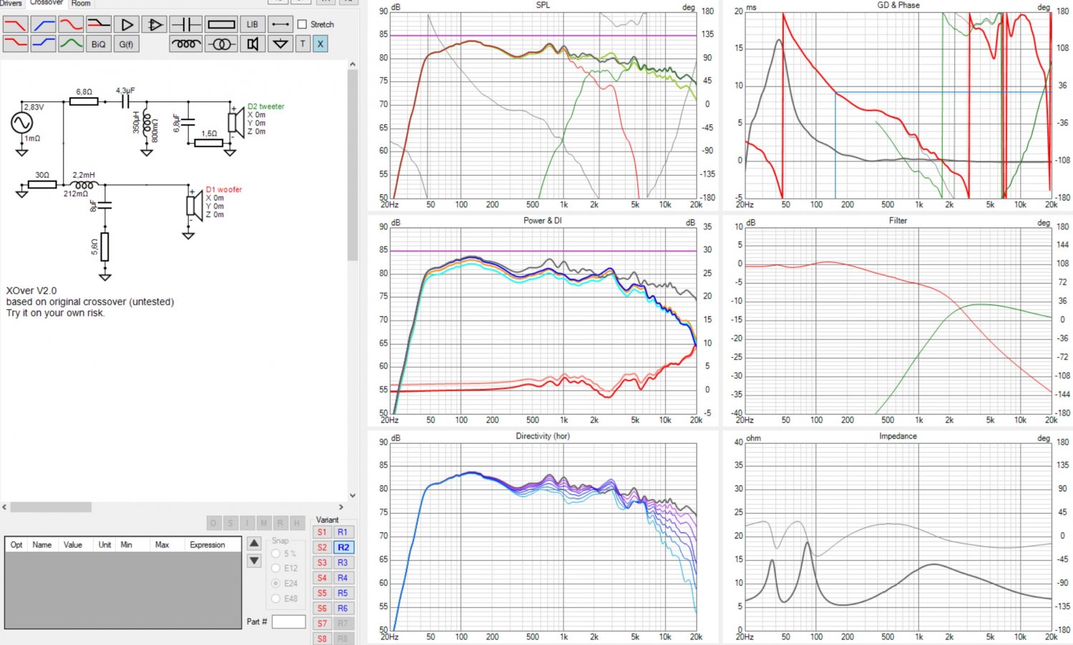Click the schematic scroll-right arrow
The image size is (1073, 645).
coord(341,507)
